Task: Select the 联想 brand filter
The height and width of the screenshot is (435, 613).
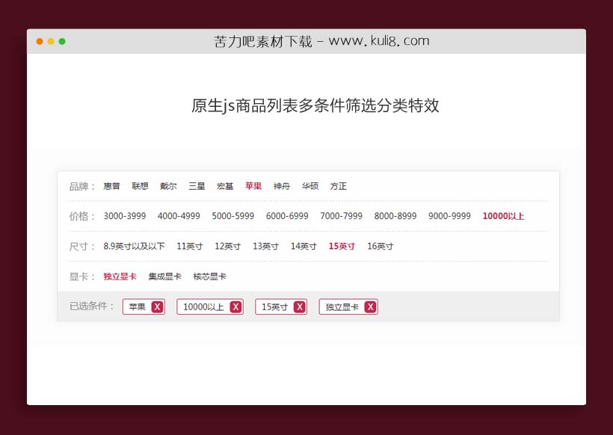Action: click(140, 186)
